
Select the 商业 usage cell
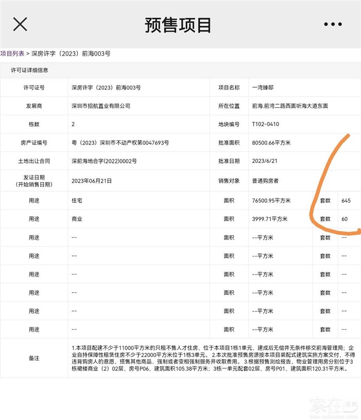(x=77, y=219)
